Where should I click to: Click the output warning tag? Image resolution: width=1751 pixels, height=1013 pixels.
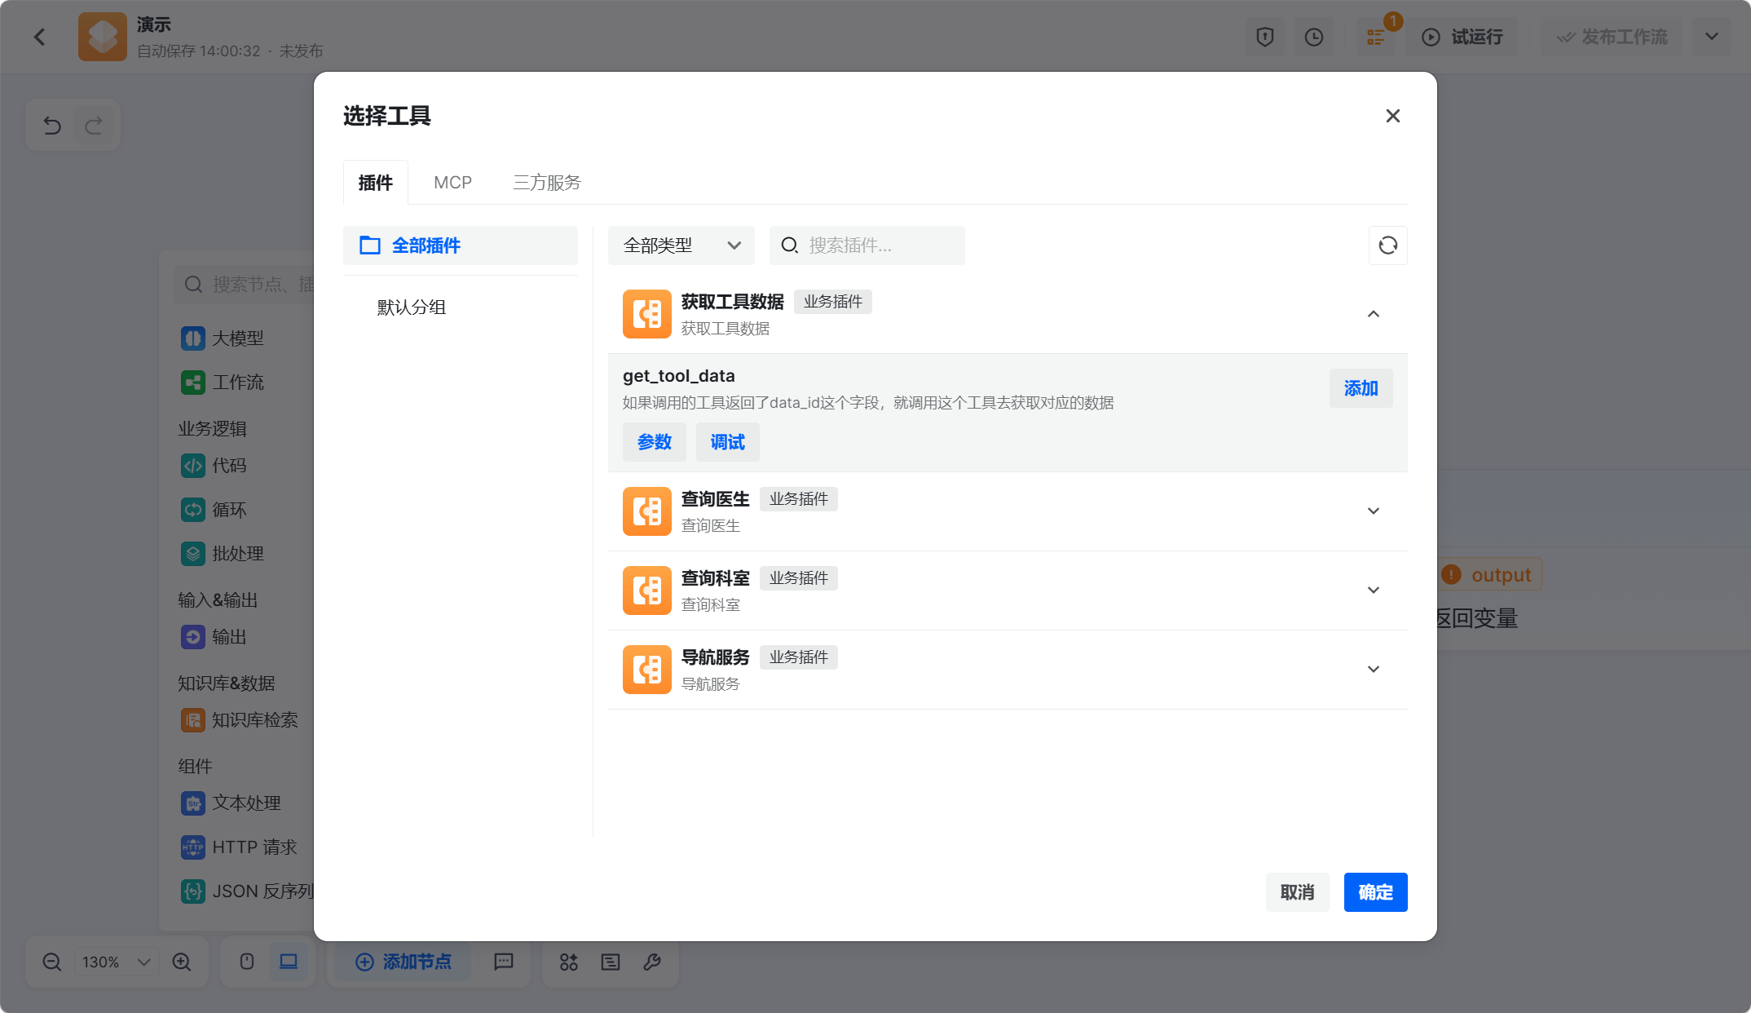tap(1489, 575)
